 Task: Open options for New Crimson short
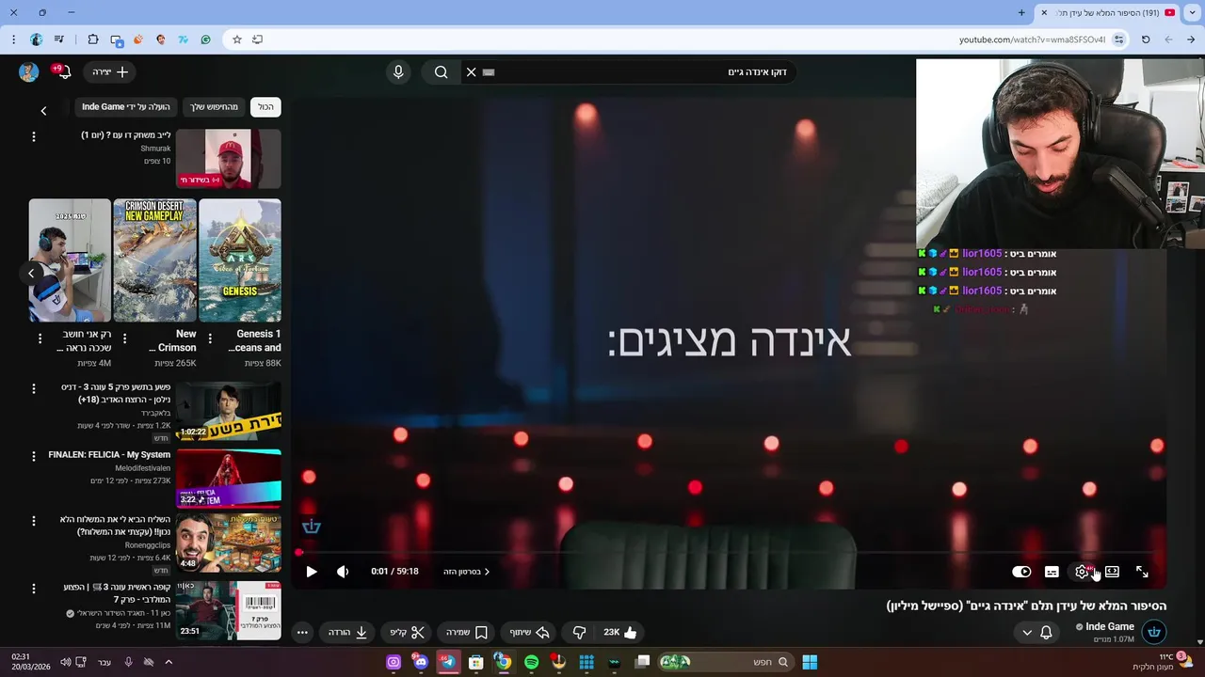coord(125,338)
